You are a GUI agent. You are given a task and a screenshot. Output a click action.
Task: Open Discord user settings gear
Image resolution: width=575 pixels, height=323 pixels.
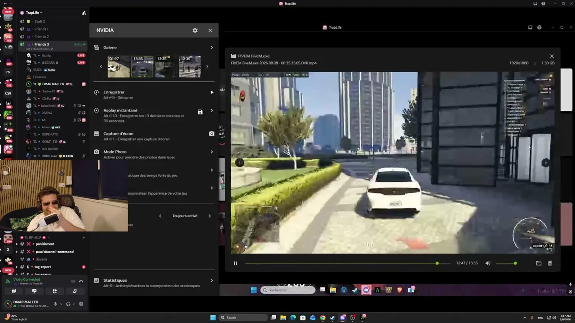(81, 304)
